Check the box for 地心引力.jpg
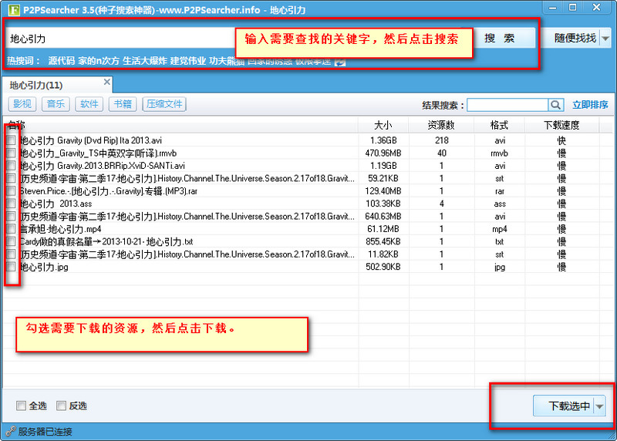This screenshot has height=441, width=617. pyautogui.click(x=11, y=267)
